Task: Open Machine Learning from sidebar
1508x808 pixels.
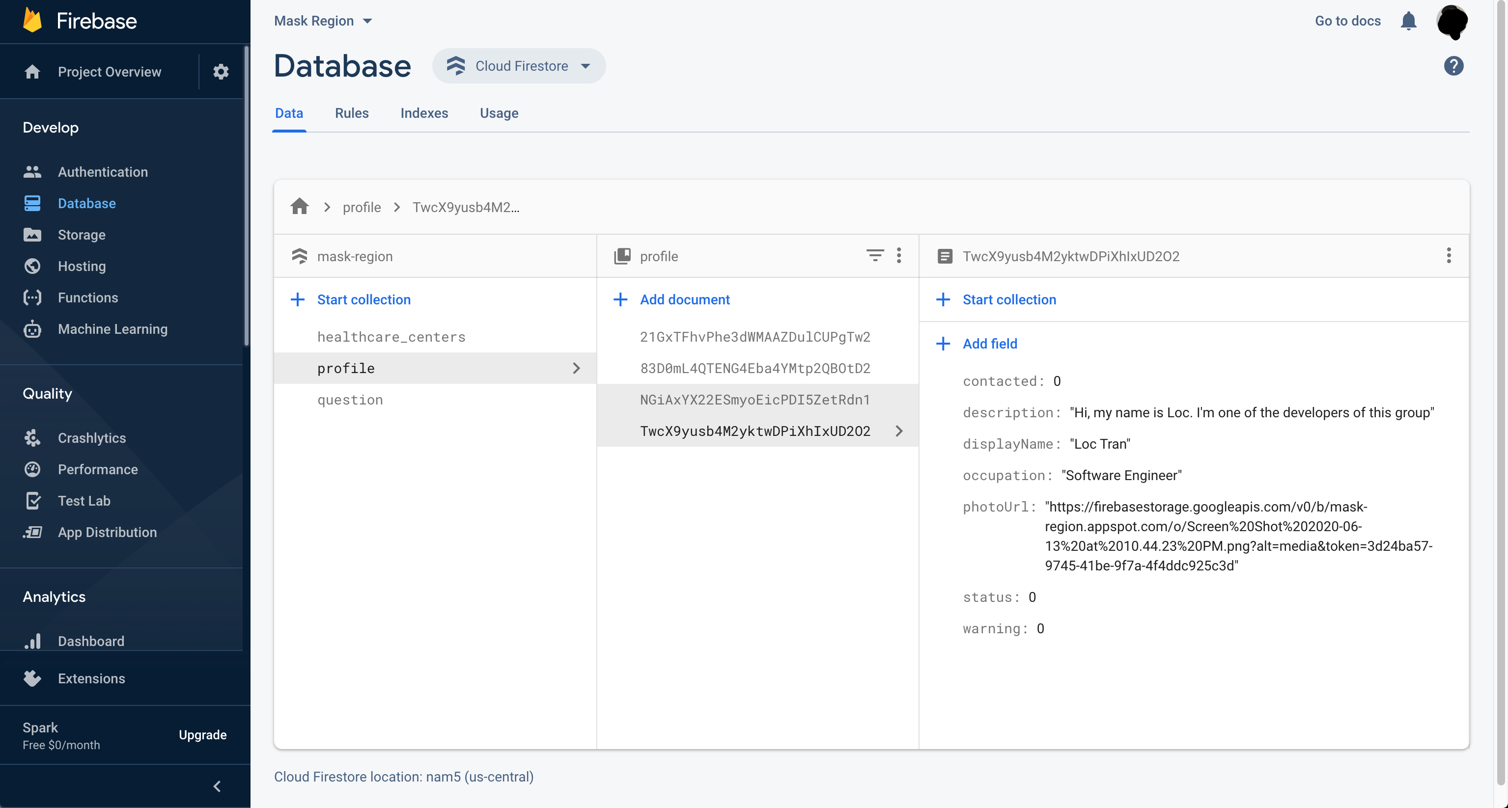Action: tap(112, 329)
